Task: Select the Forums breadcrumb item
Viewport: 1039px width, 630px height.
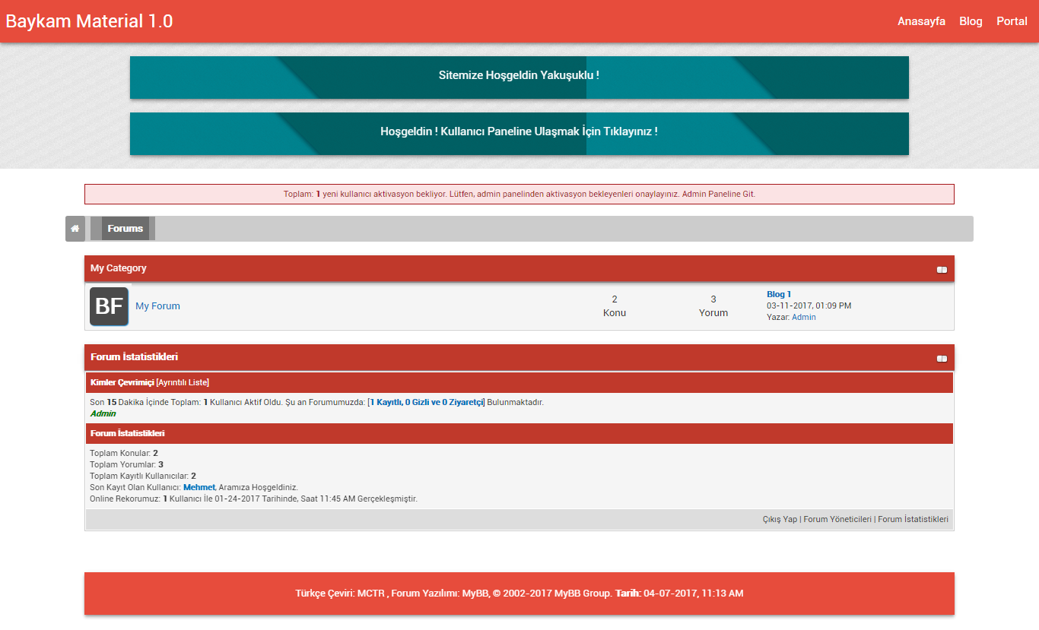Action: (x=125, y=229)
